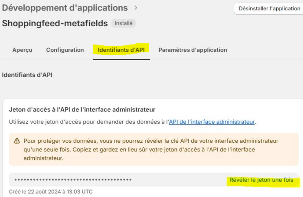303x197 pixels.
Task: Open the API de l'interface administrateur link
Action: click(x=212, y=122)
